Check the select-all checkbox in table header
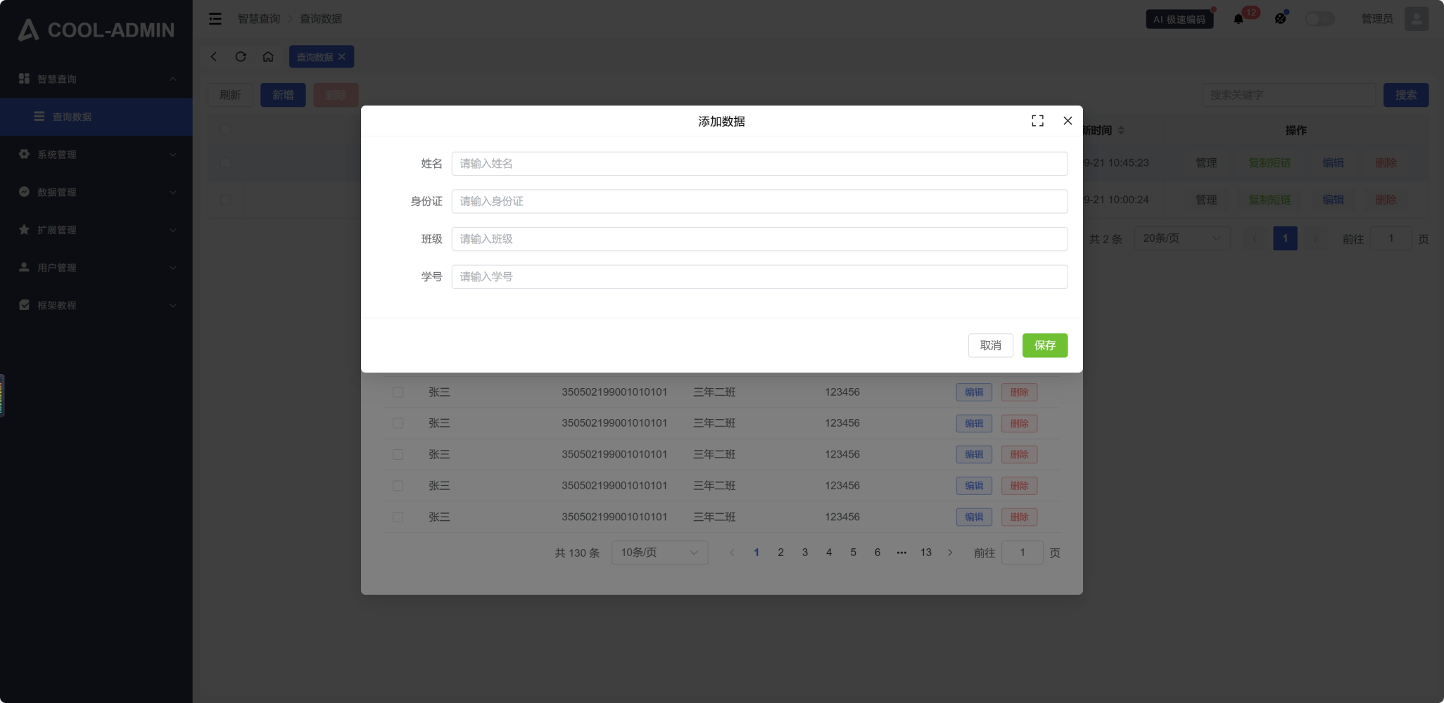This screenshot has height=703, width=1444. click(226, 129)
